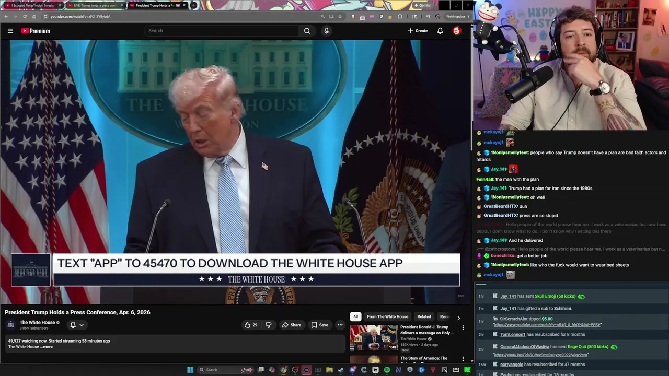Screen dimensions: 669x376
Task: Open more actions menu beside Save
Action: tap(340, 325)
